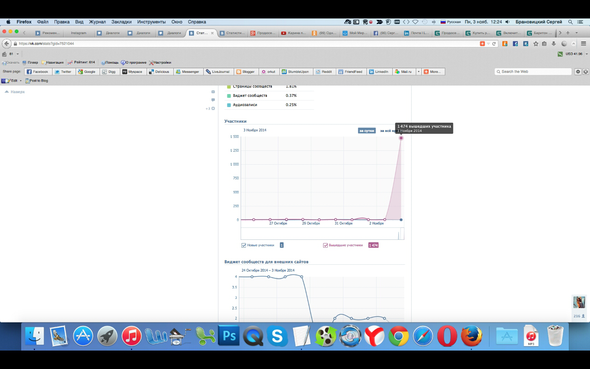The width and height of the screenshot is (590, 369).
Task: Reload the page with the refresh icon
Action: coord(494,43)
